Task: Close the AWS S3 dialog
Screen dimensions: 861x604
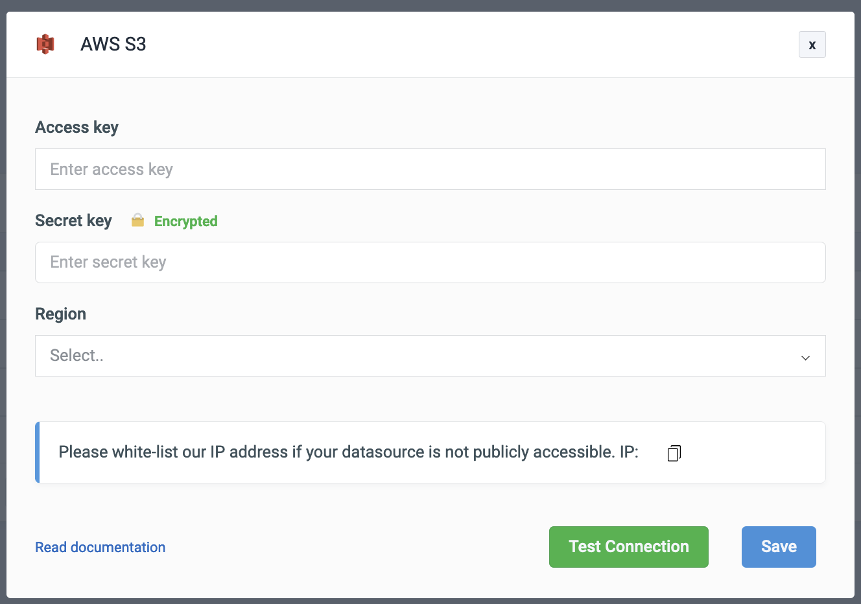Action: [x=812, y=45]
